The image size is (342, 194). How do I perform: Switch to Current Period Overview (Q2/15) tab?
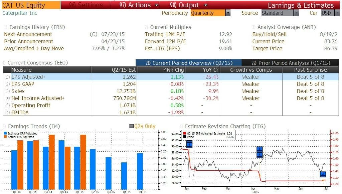[189, 63]
